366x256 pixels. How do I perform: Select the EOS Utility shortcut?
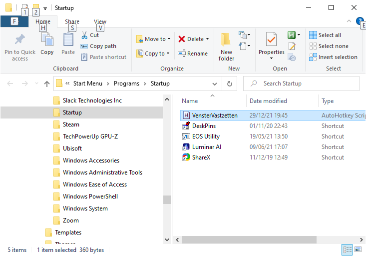[273, 136]
